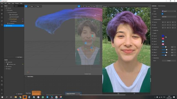
Task: Open the simulator hamburger menu icon
Action: pyautogui.click(x=149, y=7)
